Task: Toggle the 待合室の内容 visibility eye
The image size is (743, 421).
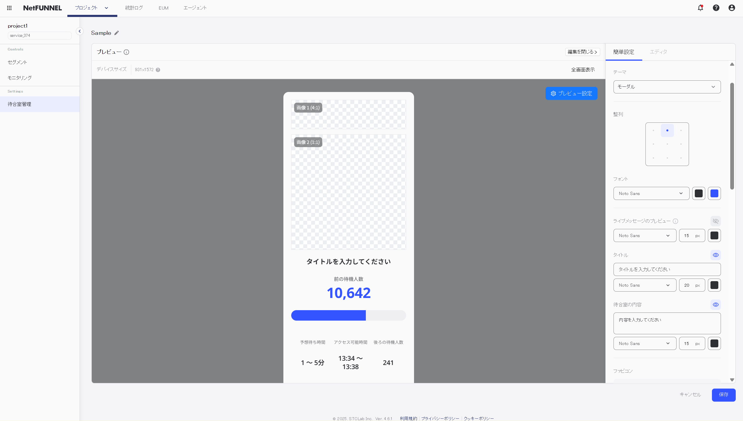Action: 715,305
